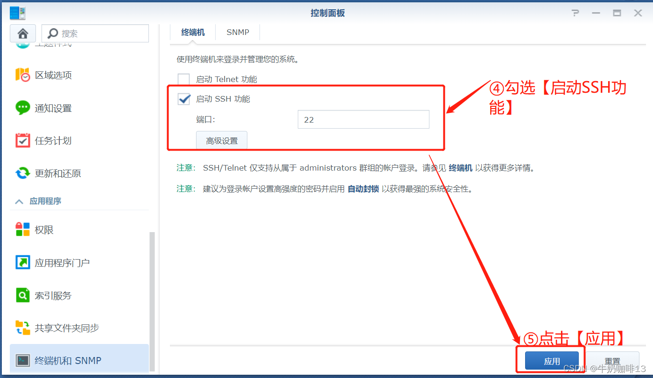653x378 pixels.
Task: Click the 重置 button
Action: pyautogui.click(x=612, y=361)
